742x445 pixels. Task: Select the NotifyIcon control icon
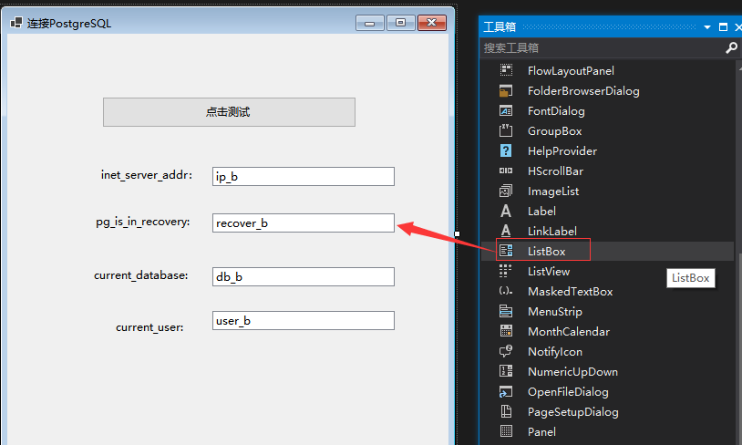pos(506,351)
